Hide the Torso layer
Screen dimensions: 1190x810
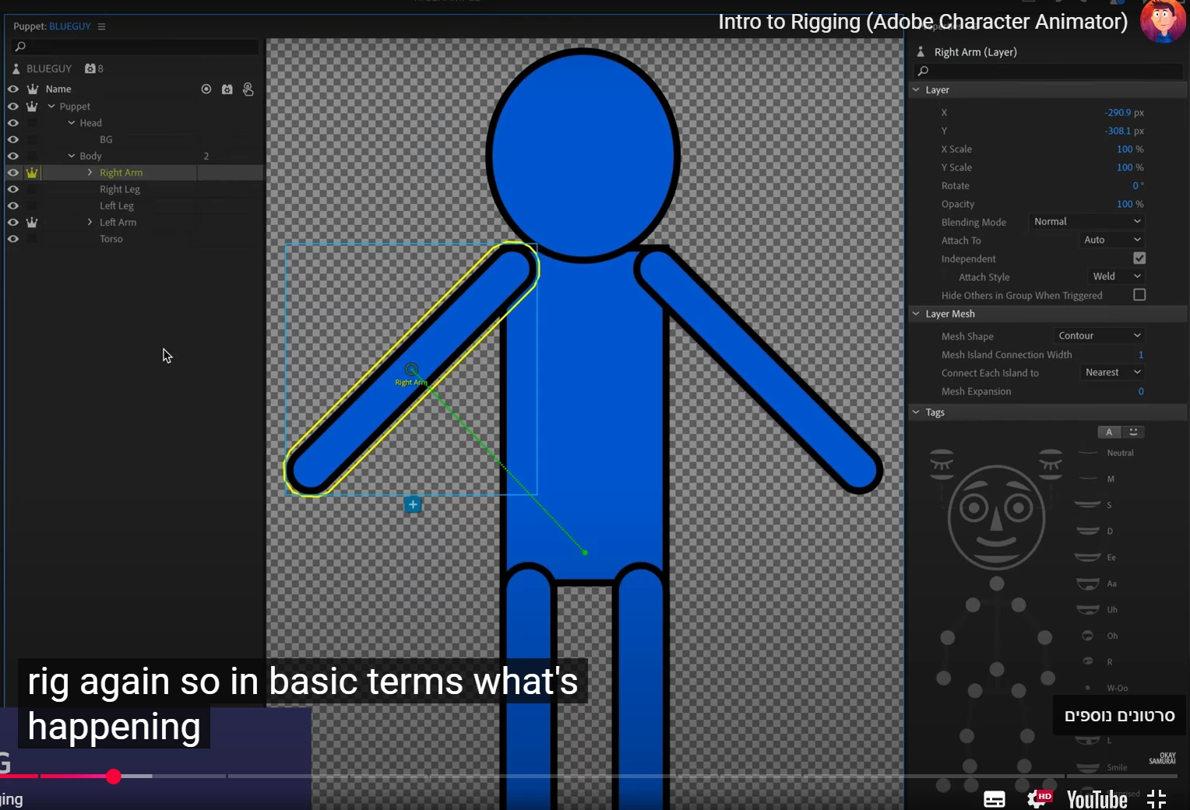[13, 239]
